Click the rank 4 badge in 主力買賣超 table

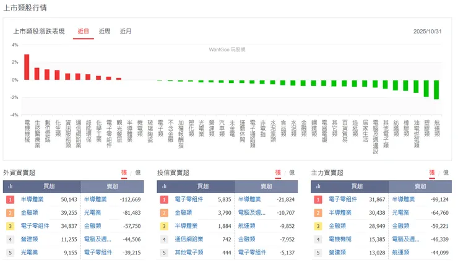(318, 239)
